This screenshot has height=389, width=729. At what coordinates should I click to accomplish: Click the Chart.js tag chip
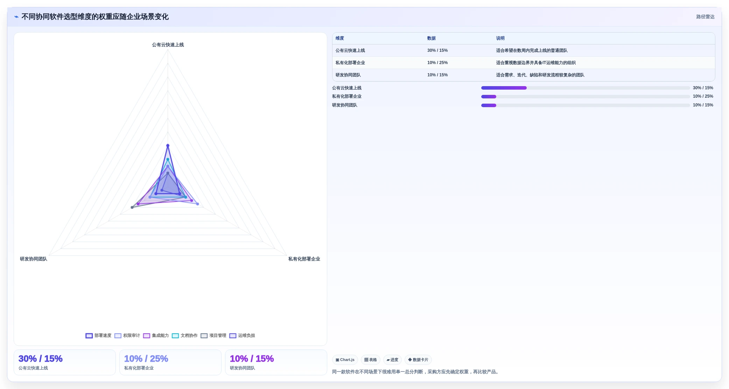coord(345,360)
